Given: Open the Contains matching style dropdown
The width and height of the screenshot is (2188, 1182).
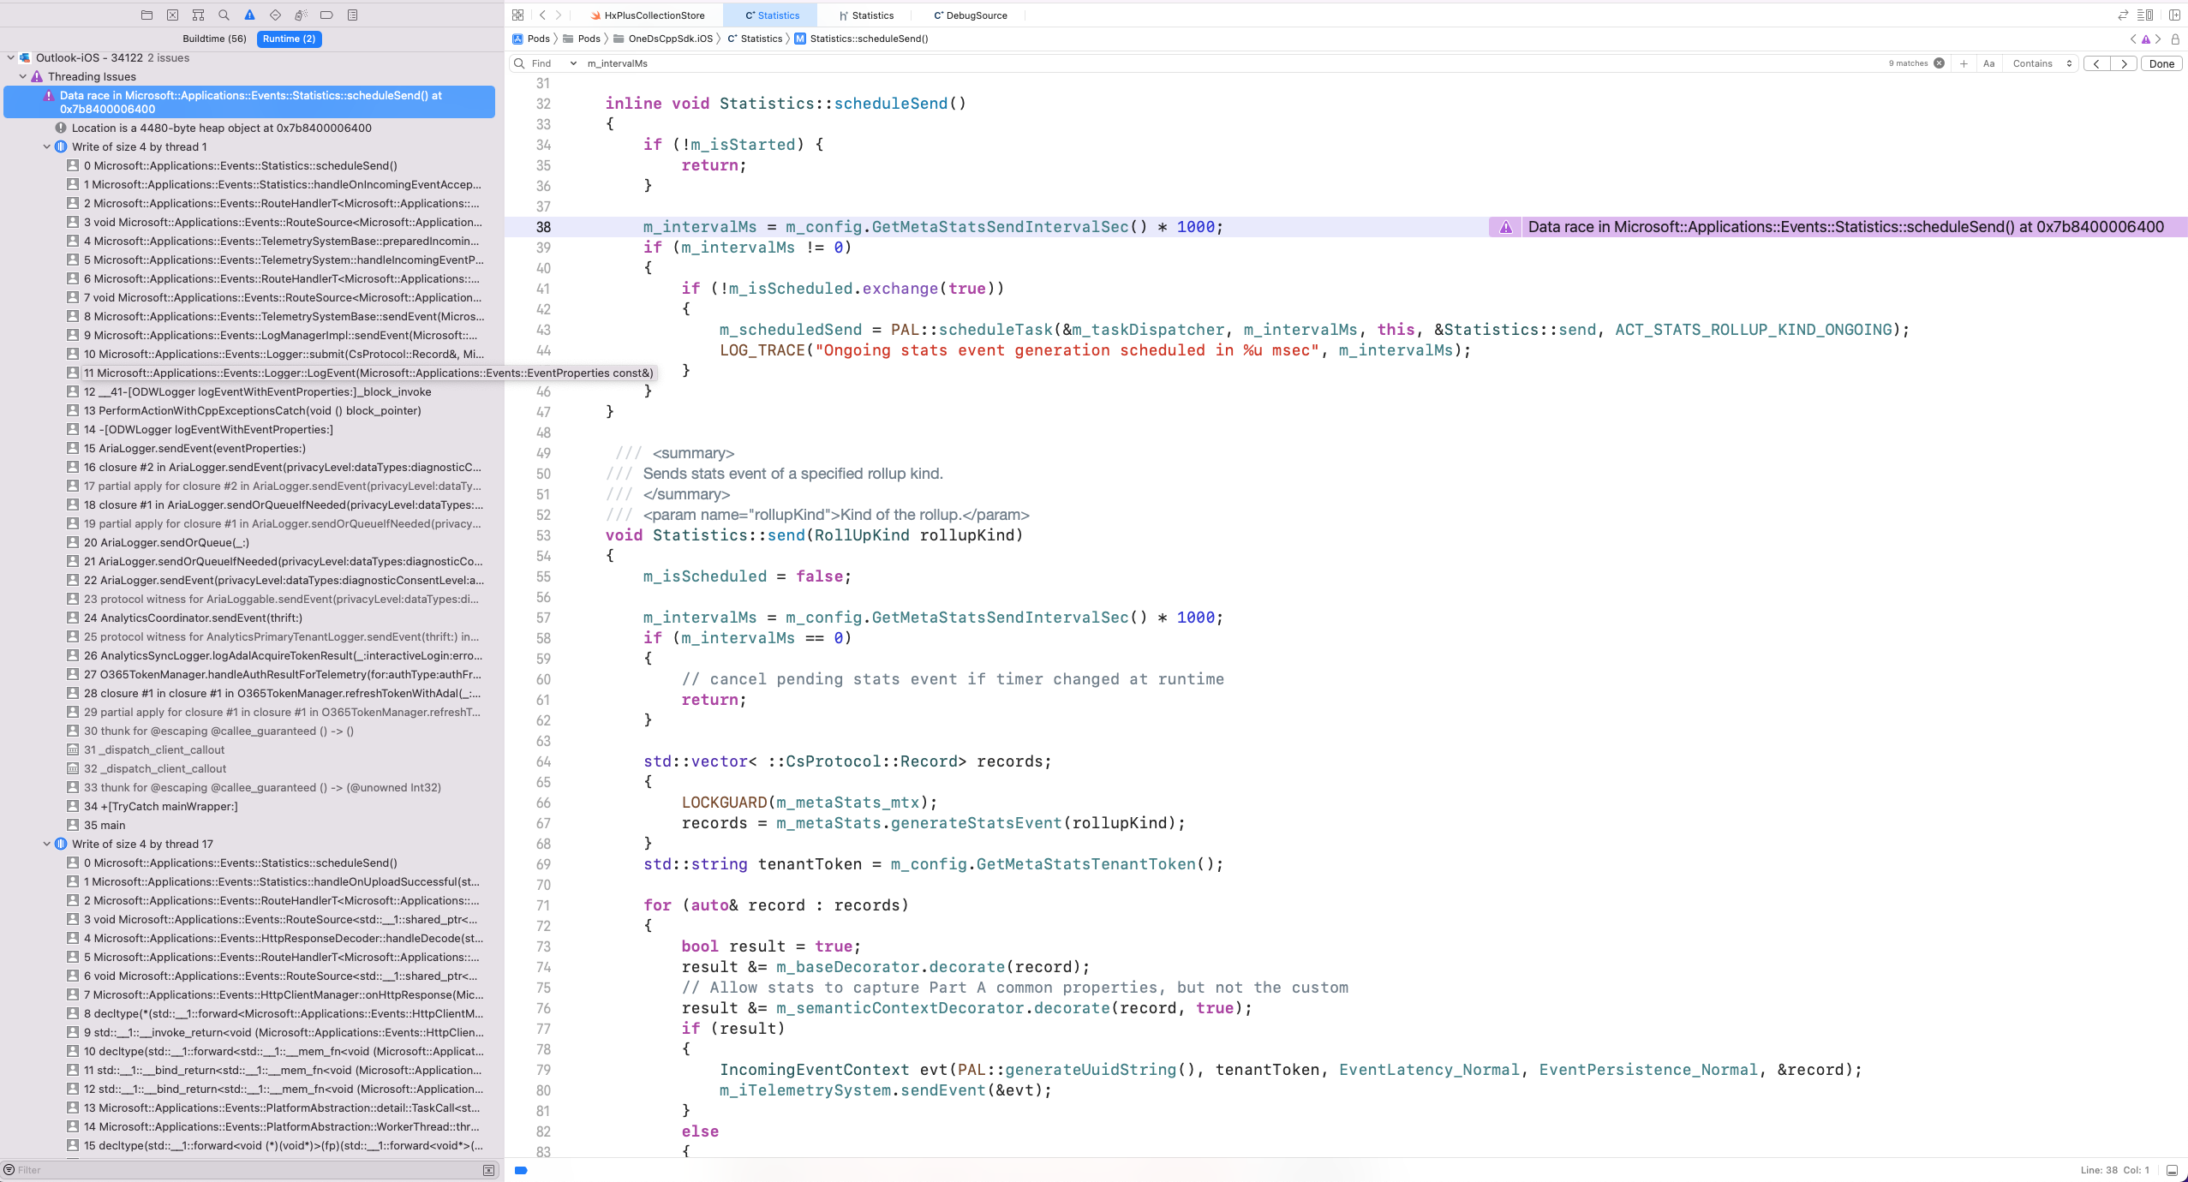Looking at the screenshot, I should pyautogui.click(x=2040, y=63).
